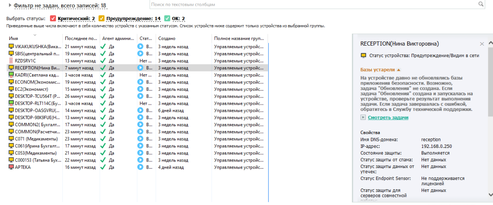Toggle the OK status checkbox
The width and height of the screenshot is (493, 205).
167,18
